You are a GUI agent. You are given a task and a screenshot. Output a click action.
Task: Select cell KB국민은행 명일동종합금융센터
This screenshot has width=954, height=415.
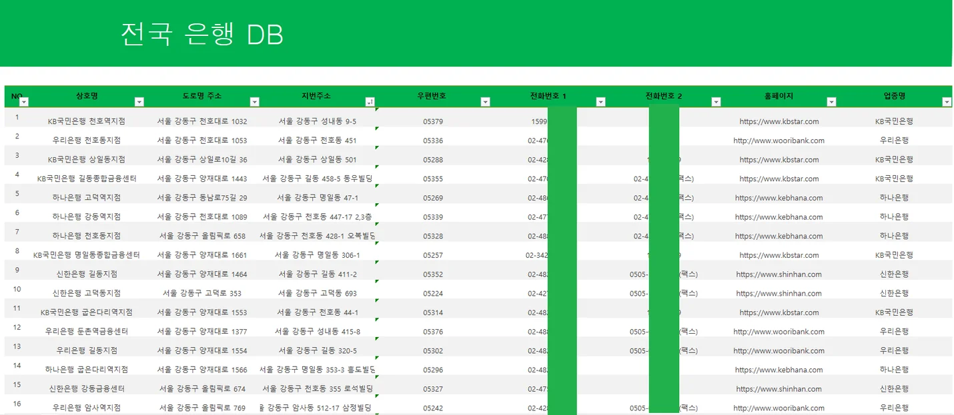[87, 255]
